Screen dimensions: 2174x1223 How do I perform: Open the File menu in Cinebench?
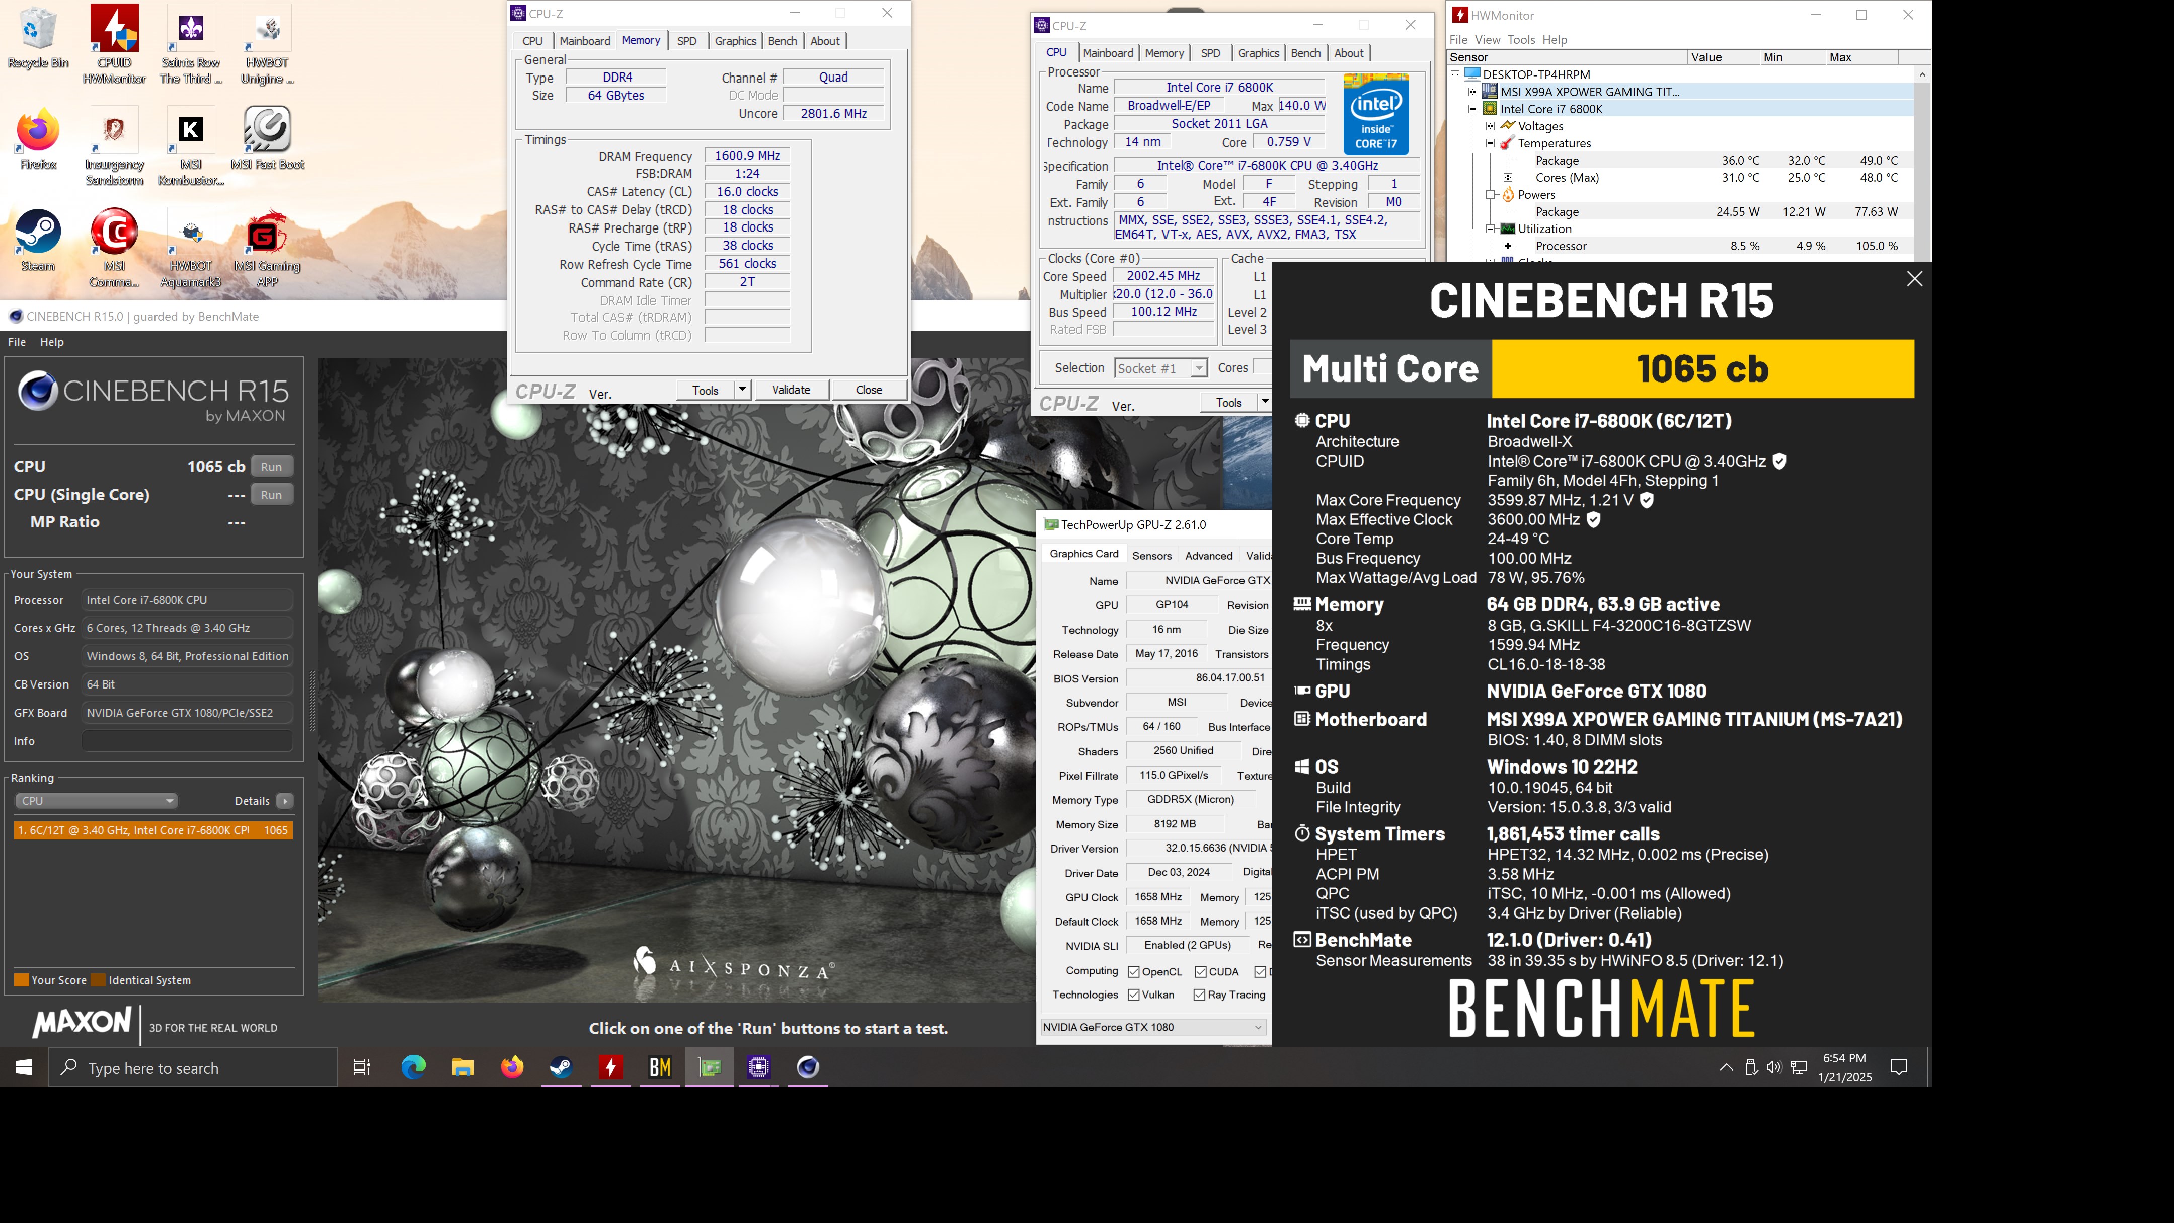tap(17, 342)
